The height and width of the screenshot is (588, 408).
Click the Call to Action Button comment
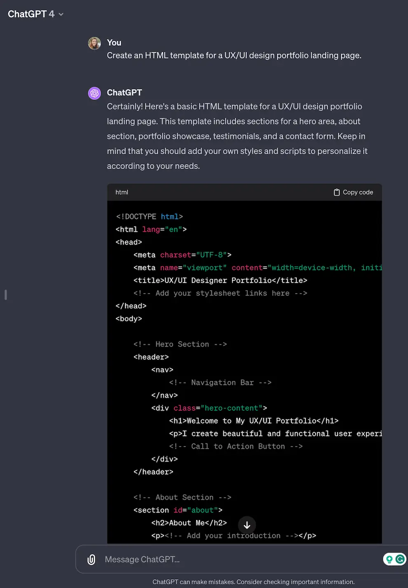click(236, 446)
